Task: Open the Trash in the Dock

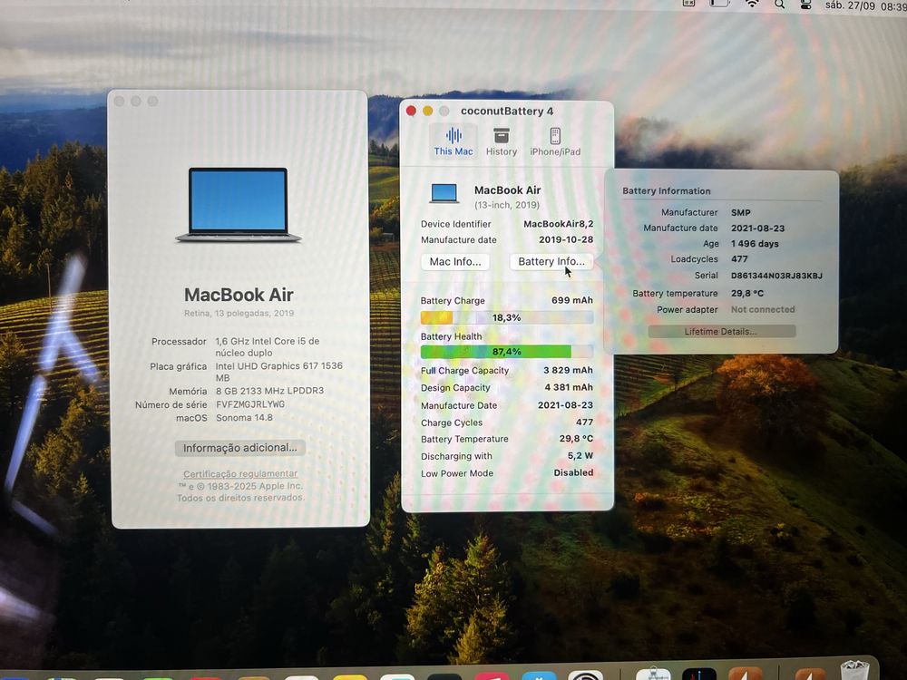Action: tap(854, 671)
